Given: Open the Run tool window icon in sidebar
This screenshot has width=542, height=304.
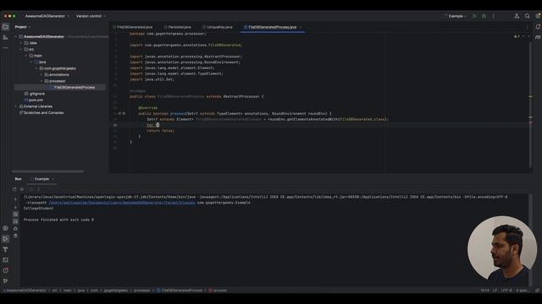Looking at the screenshot, I should tap(6, 238).
